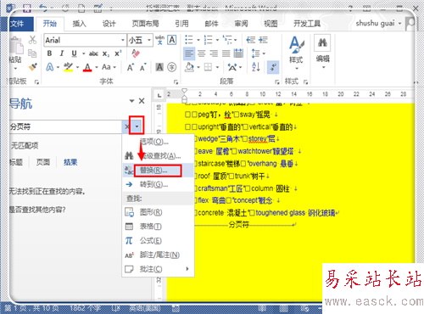Viewport: 424px width, 314px height.
Task: Toggle Italic formatting
Action: pos(62,53)
